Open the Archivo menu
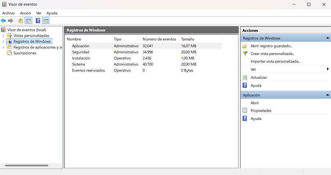Viewport: 331px width, 175px height. 8,13
